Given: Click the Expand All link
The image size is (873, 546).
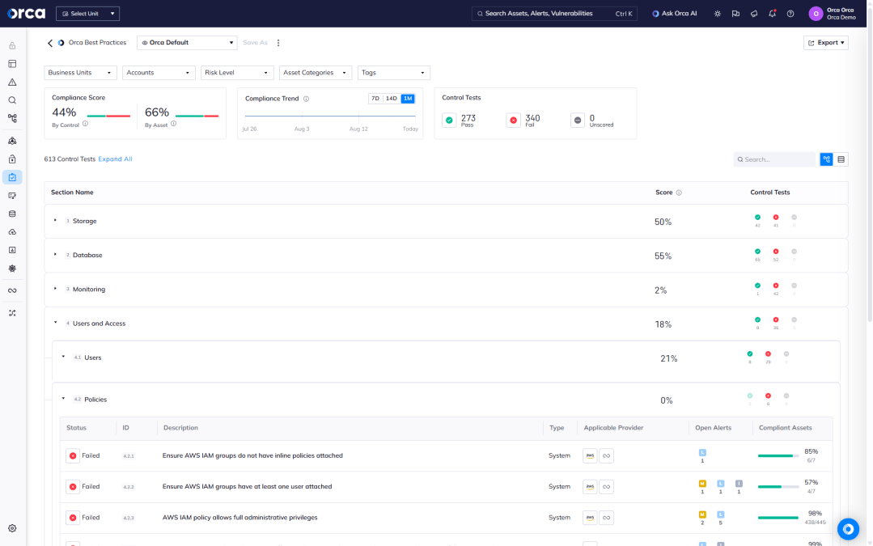Looking at the screenshot, I should [115, 159].
